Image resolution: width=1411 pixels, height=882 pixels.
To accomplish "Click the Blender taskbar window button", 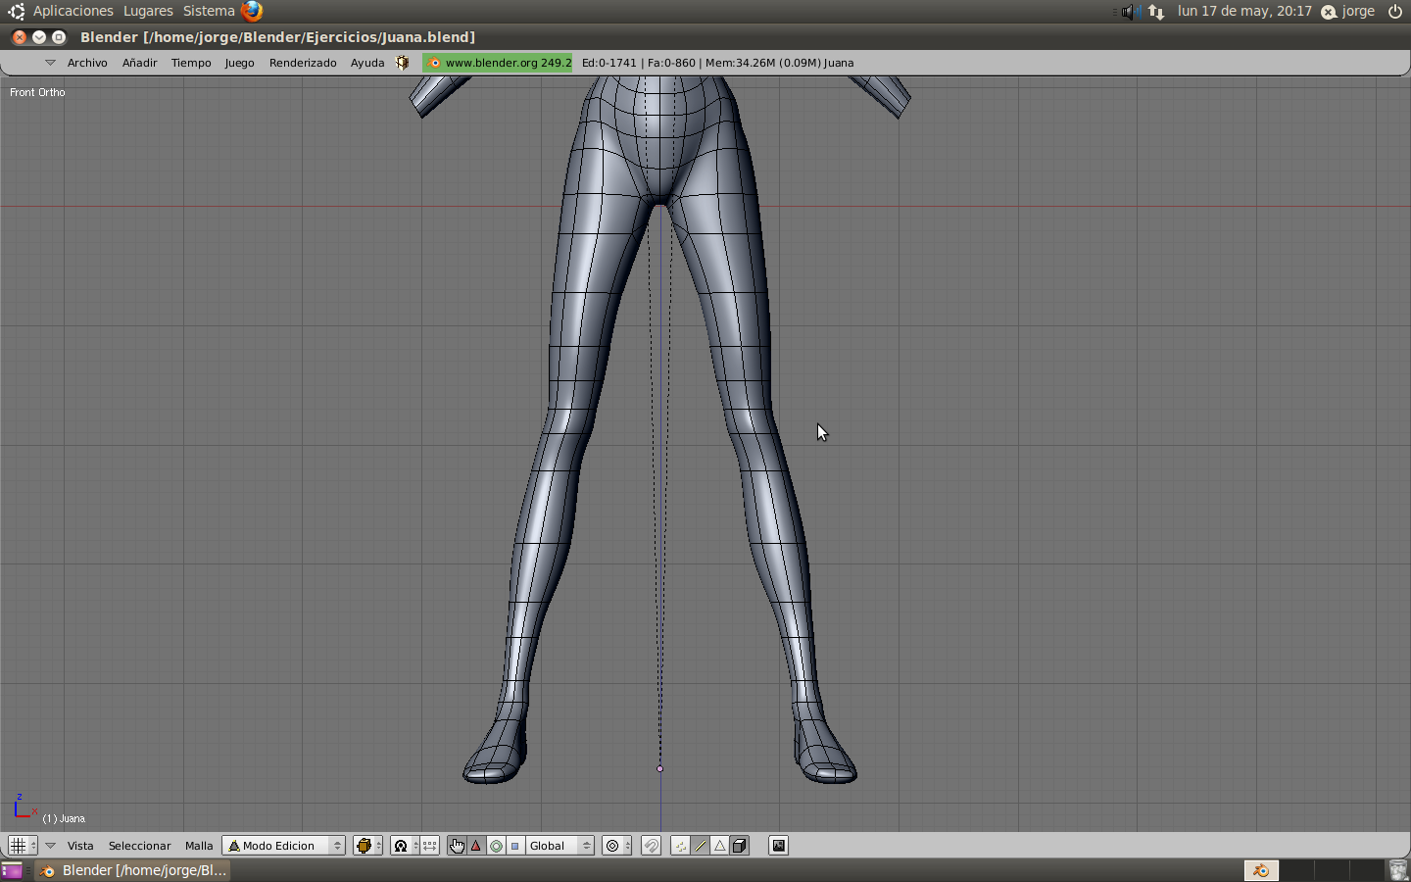I will 134,870.
